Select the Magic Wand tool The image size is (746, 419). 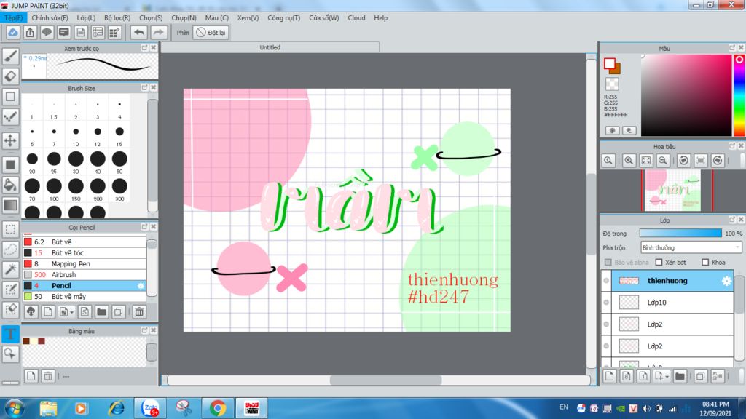pos(10,269)
